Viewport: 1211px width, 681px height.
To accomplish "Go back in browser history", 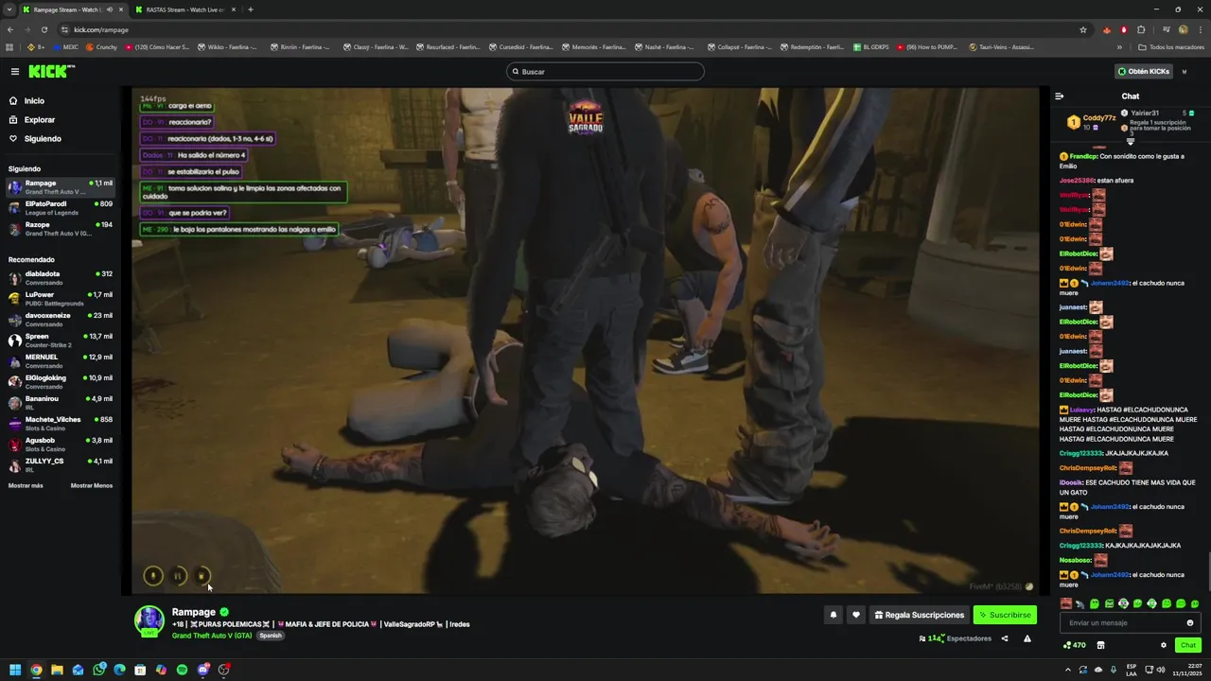I will [9, 29].
